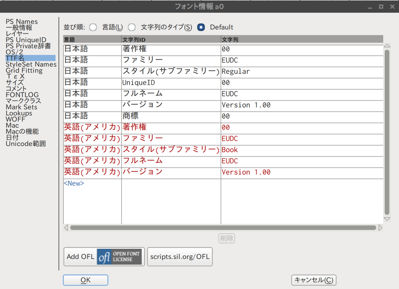Select the Lookups section
399x289 pixels.
19,113
